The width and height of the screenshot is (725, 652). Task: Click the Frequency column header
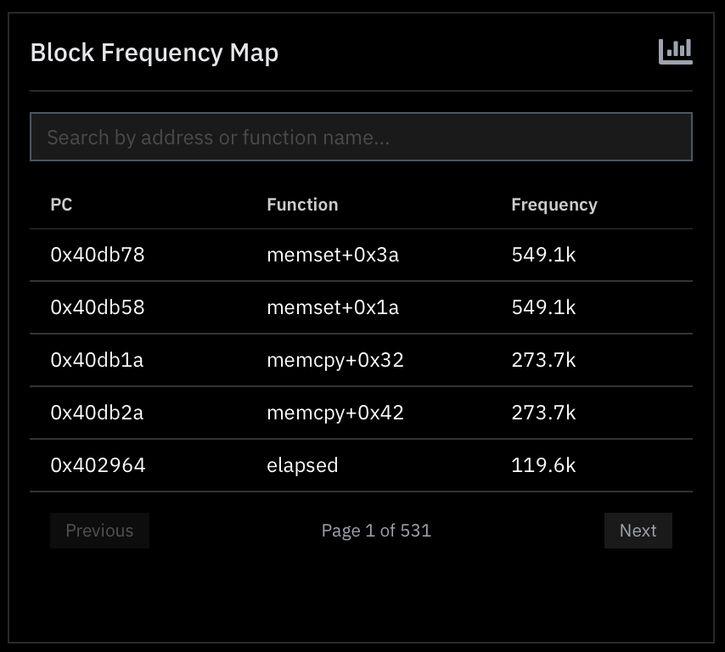click(554, 205)
